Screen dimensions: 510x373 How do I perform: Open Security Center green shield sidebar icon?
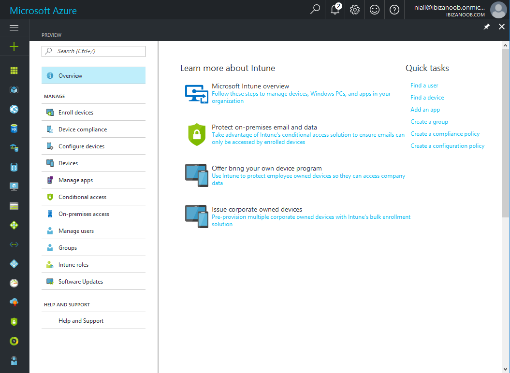(14, 322)
